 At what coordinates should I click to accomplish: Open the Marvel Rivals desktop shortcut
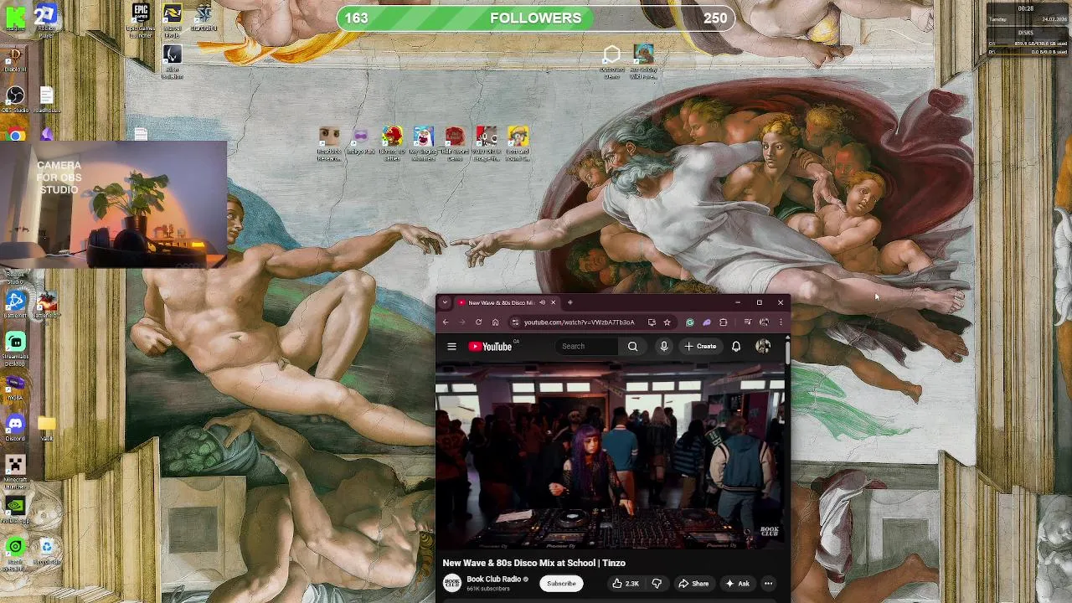click(172, 18)
